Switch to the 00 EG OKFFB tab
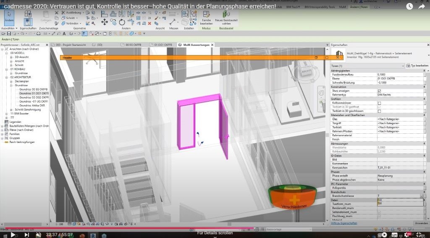 point(134,45)
